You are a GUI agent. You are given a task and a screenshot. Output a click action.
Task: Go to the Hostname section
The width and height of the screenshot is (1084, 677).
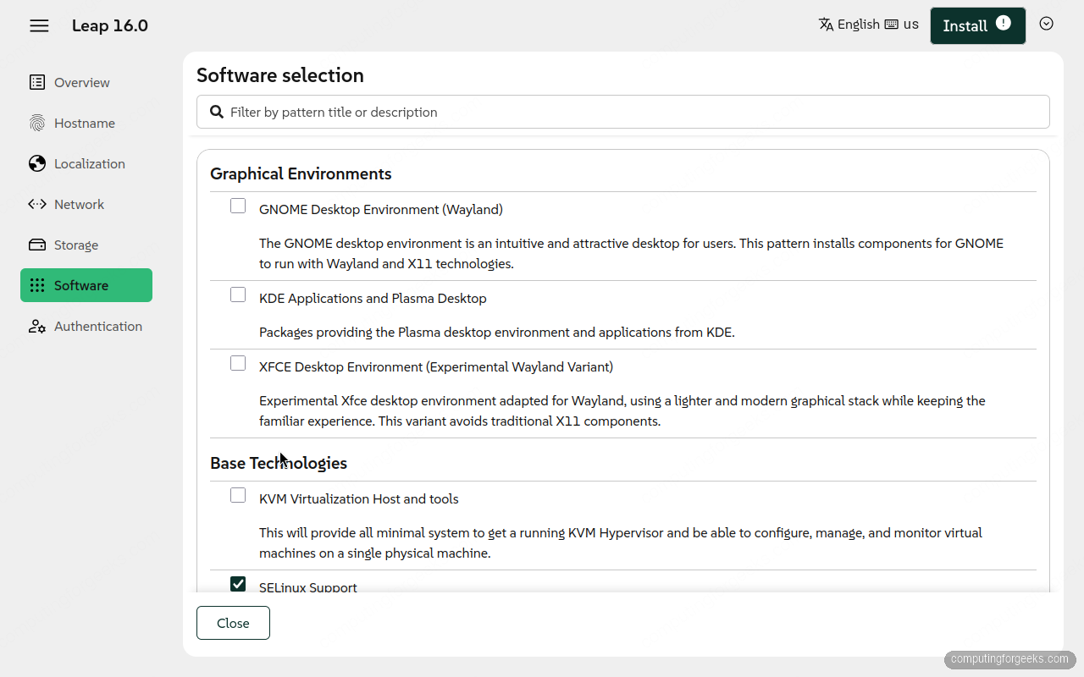pos(86,123)
